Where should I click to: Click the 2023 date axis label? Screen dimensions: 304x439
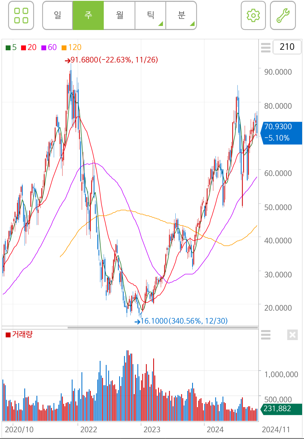coord(152,430)
